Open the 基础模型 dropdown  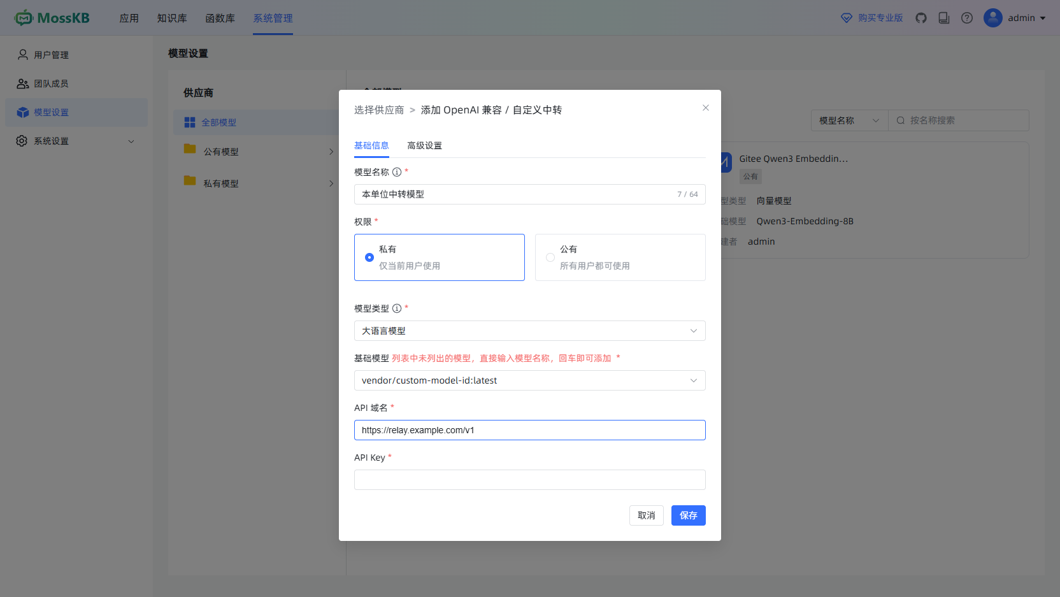pos(530,380)
